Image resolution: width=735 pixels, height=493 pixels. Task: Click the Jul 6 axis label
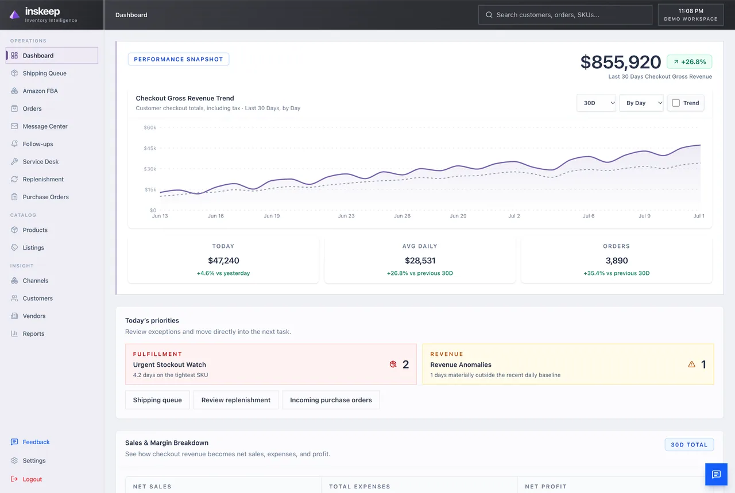coord(589,216)
